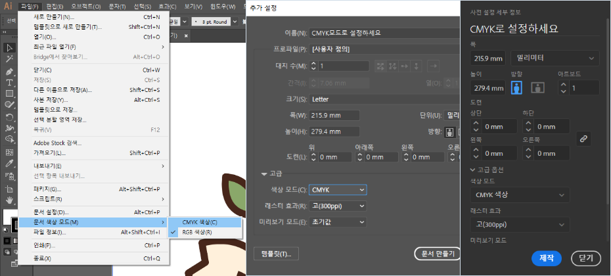Click the 폭(W) 215.9 mm field
The image size is (611, 276).
tap(334, 116)
